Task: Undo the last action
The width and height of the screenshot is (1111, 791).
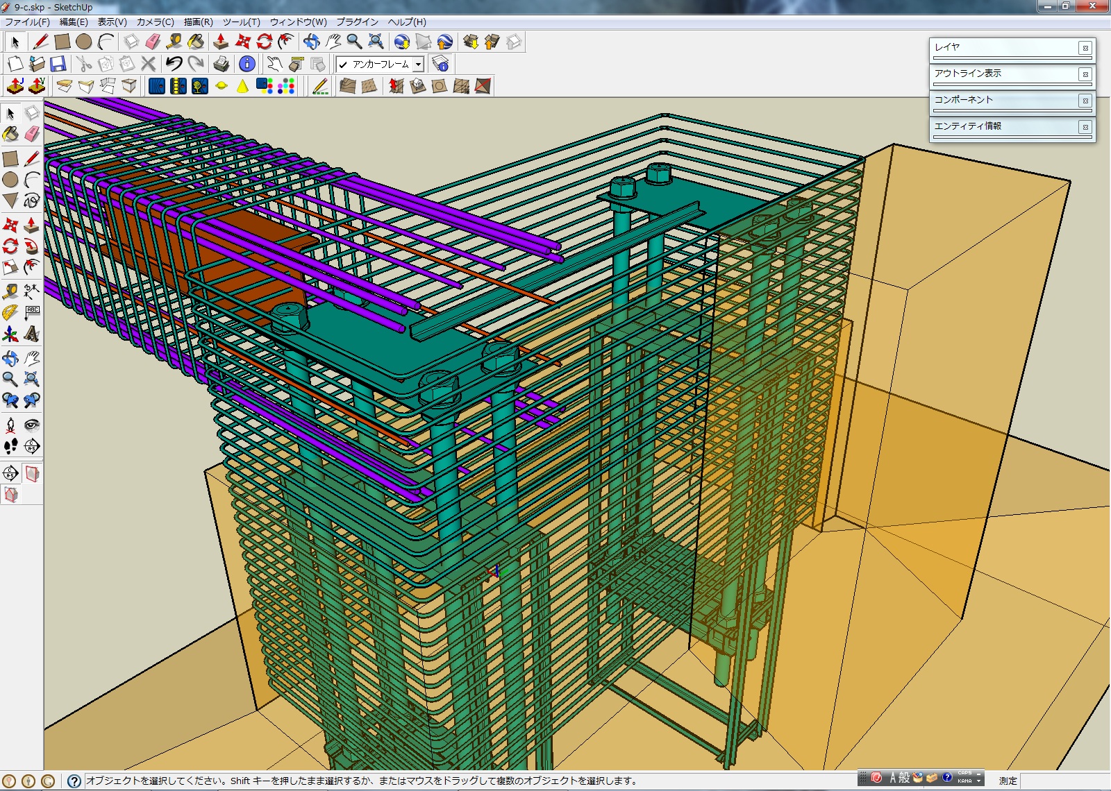Action: click(174, 64)
